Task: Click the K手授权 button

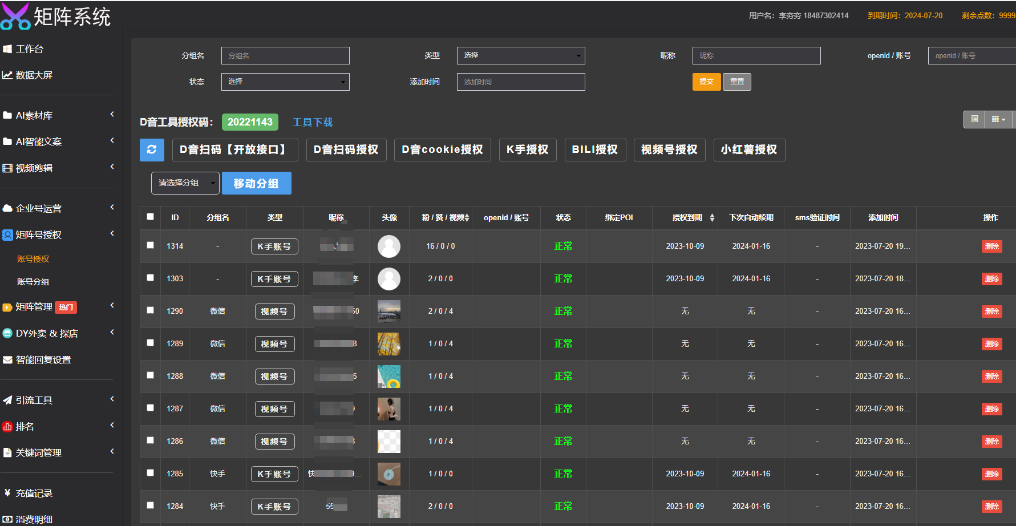Action: 528,149
